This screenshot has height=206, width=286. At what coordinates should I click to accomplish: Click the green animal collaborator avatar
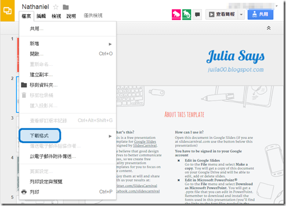[187, 15]
